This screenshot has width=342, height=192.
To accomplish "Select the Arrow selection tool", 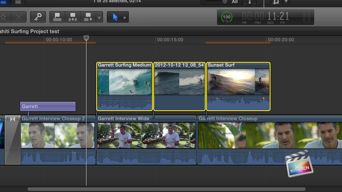I will coord(115,17).
